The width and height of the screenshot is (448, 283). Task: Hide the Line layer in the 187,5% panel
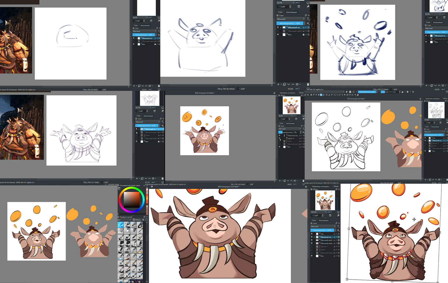coord(311,234)
